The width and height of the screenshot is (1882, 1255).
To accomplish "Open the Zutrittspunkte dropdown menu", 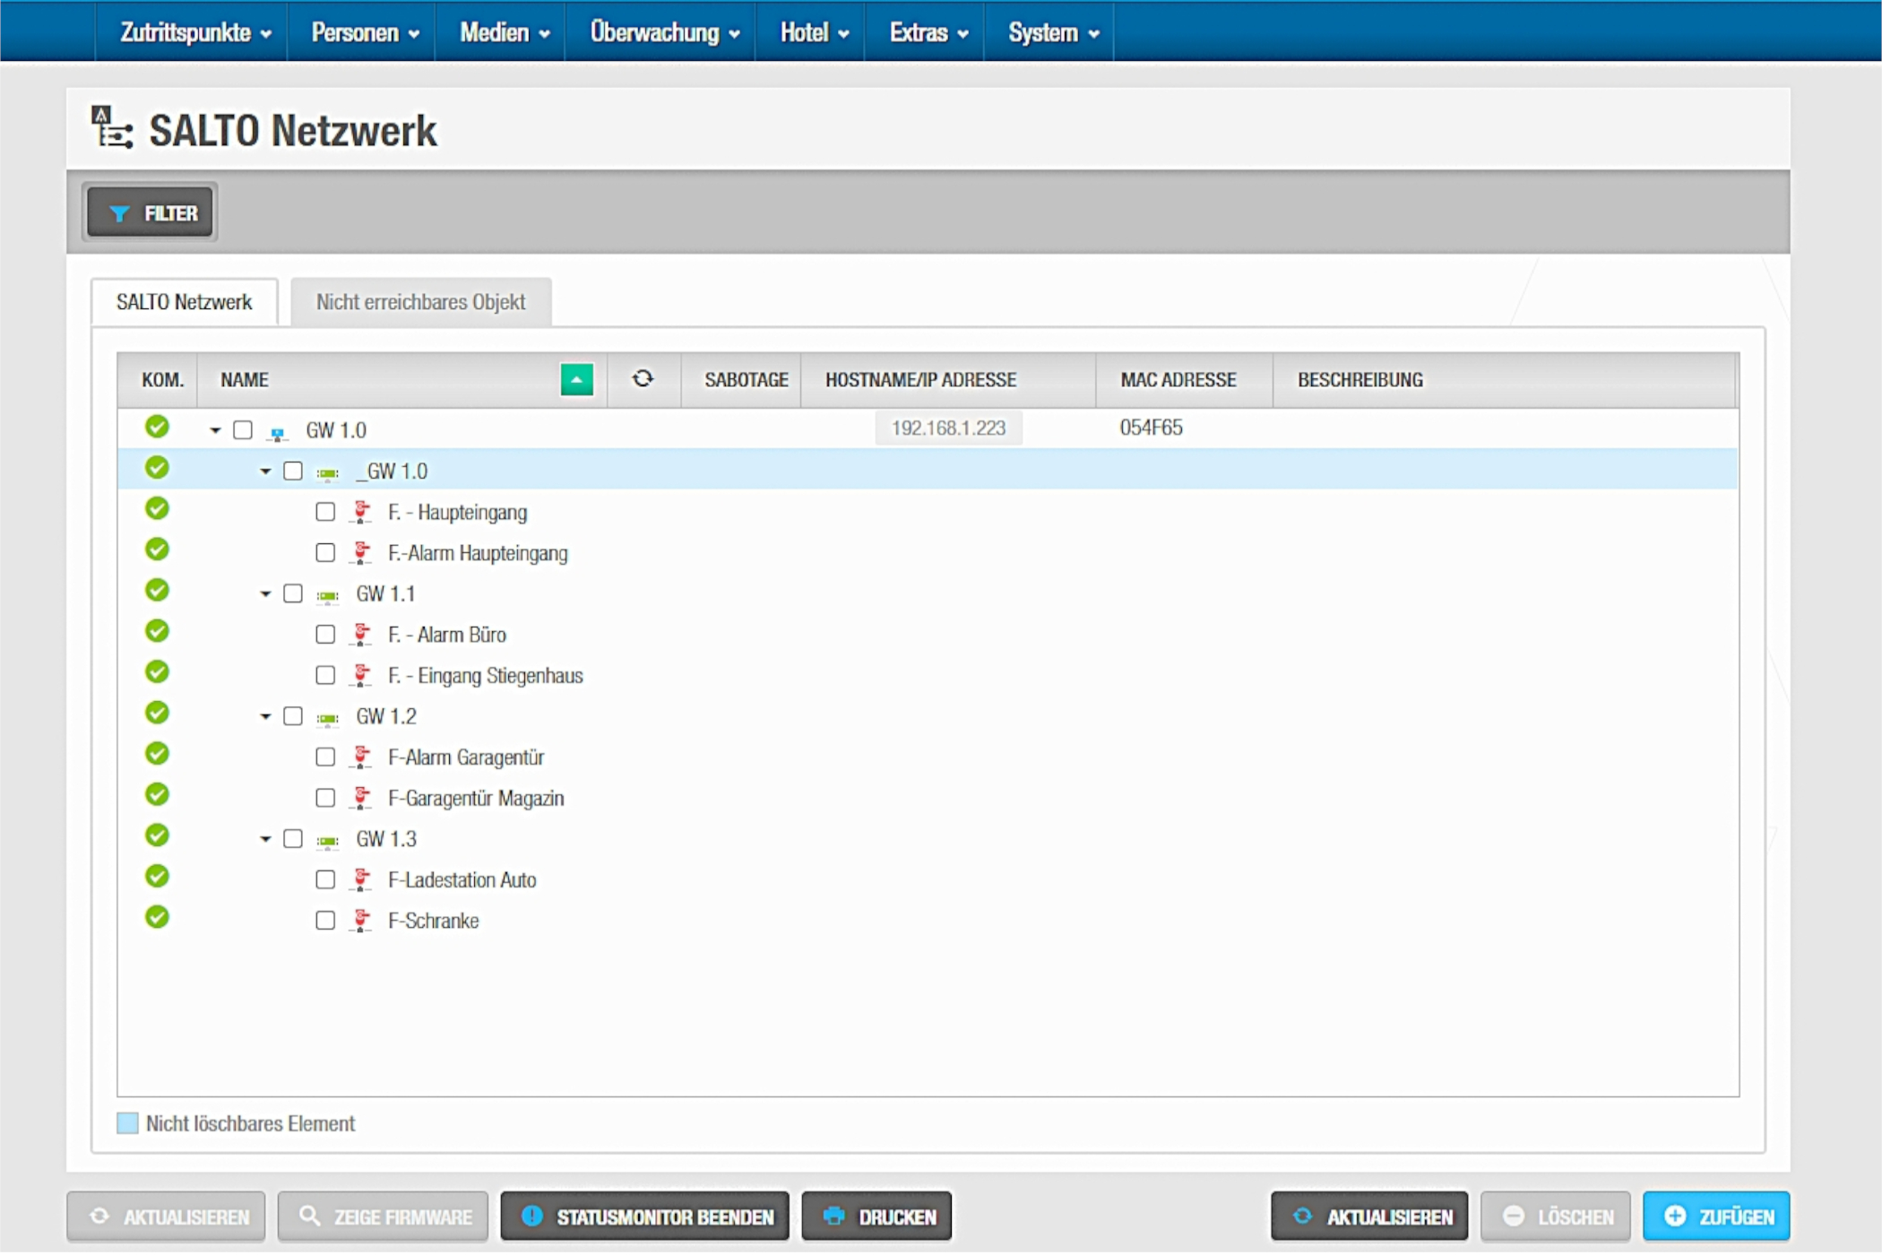I will pyautogui.click(x=194, y=33).
